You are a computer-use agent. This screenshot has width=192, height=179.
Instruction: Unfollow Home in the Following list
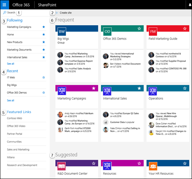click(x=44, y=35)
